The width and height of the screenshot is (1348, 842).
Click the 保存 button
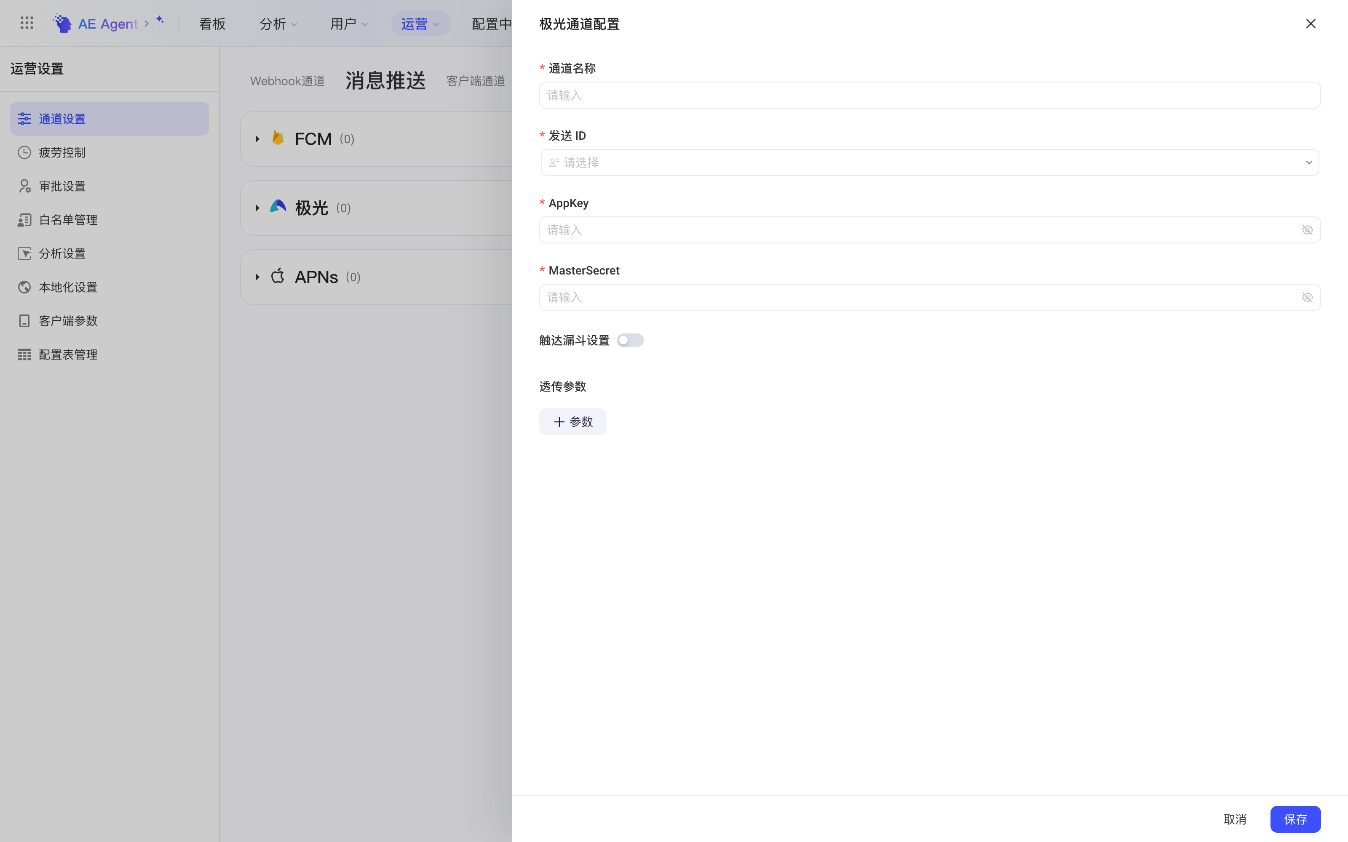1296,819
